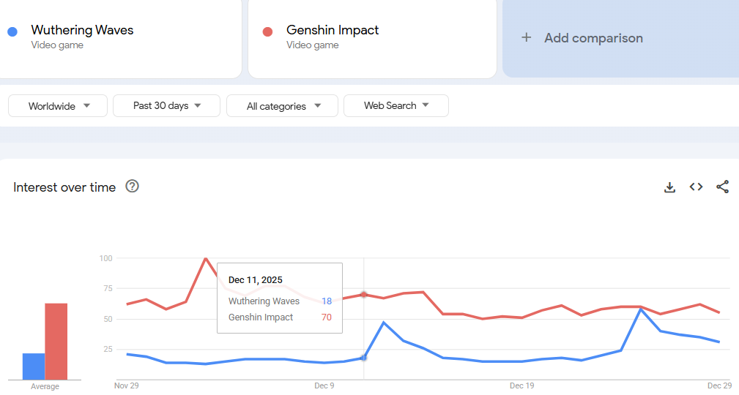Image resolution: width=739 pixels, height=395 pixels.
Task: Open the All categories dropdown
Action: coord(282,106)
